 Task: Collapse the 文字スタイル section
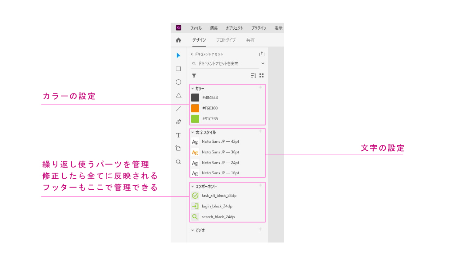coord(193,132)
